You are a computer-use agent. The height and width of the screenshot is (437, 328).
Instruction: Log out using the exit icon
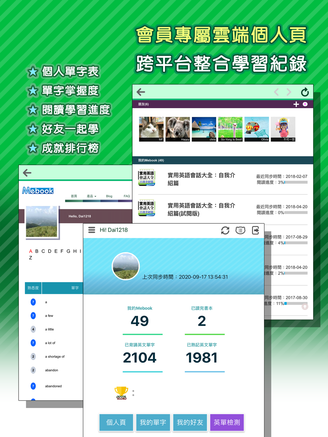click(x=256, y=230)
